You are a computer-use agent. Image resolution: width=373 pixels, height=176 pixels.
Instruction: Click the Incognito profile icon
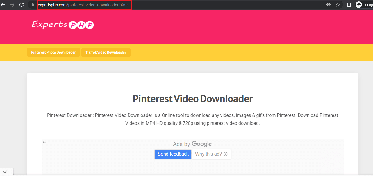click(x=359, y=5)
